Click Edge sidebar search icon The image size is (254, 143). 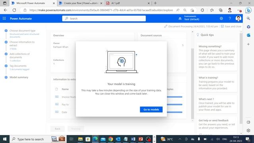pyautogui.click(x=248, y=19)
